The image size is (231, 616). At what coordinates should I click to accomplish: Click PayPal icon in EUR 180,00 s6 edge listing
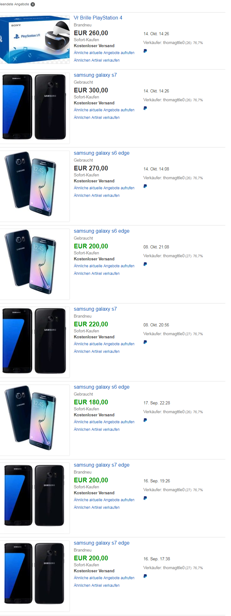point(145,420)
